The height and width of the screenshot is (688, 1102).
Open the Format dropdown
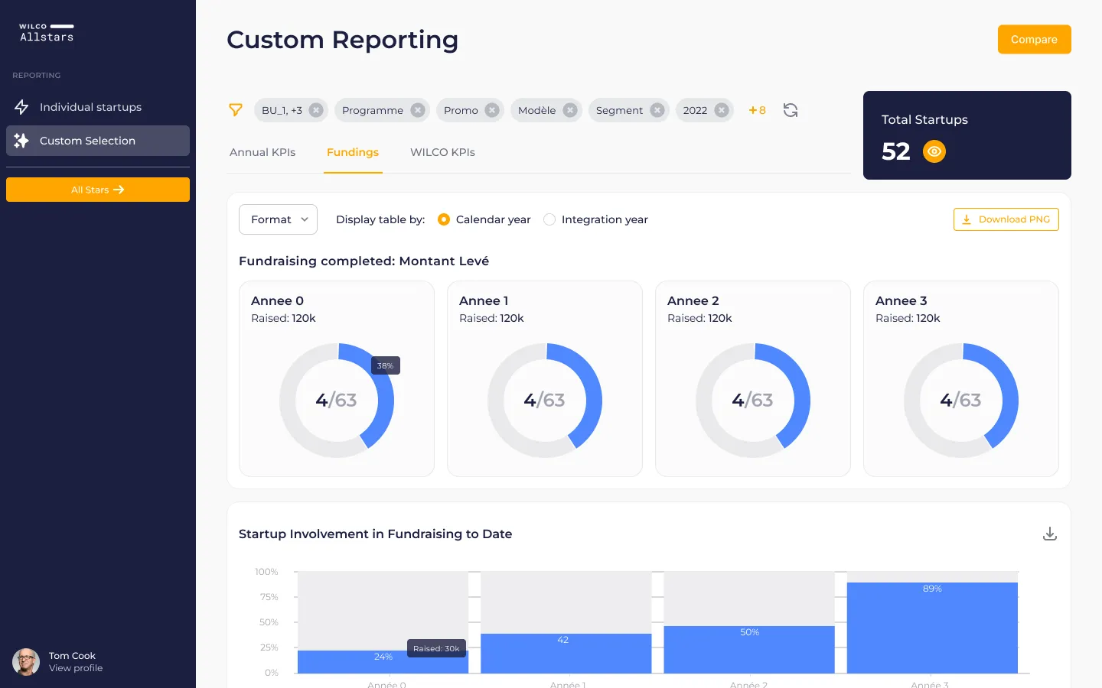point(278,219)
